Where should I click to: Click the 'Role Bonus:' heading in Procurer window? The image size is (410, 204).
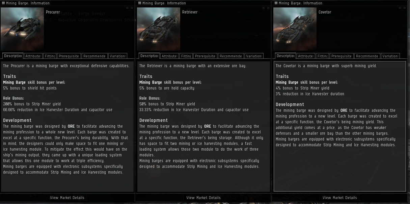[x=13, y=98]
